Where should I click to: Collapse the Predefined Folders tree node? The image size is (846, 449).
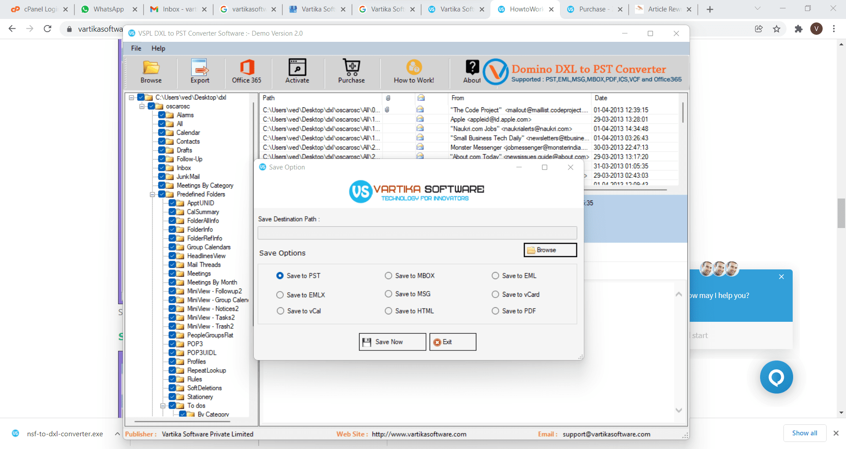tap(152, 194)
